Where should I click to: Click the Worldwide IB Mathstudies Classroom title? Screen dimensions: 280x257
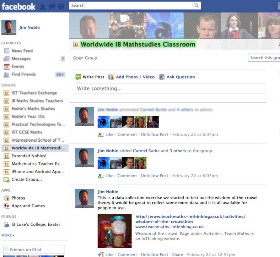point(138,44)
